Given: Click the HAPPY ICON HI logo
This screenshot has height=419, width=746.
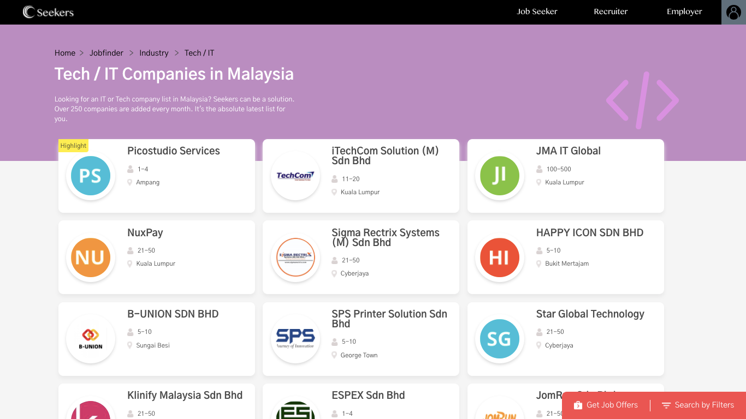Looking at the screenshot, I should tap(499, 258).
